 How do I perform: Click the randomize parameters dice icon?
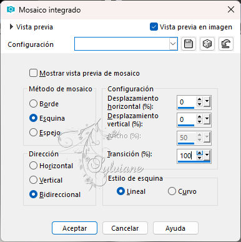click(207, 44)
